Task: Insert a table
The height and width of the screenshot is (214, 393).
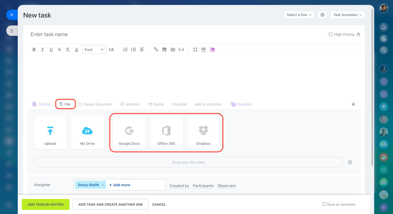Action: tap(173, 50)
